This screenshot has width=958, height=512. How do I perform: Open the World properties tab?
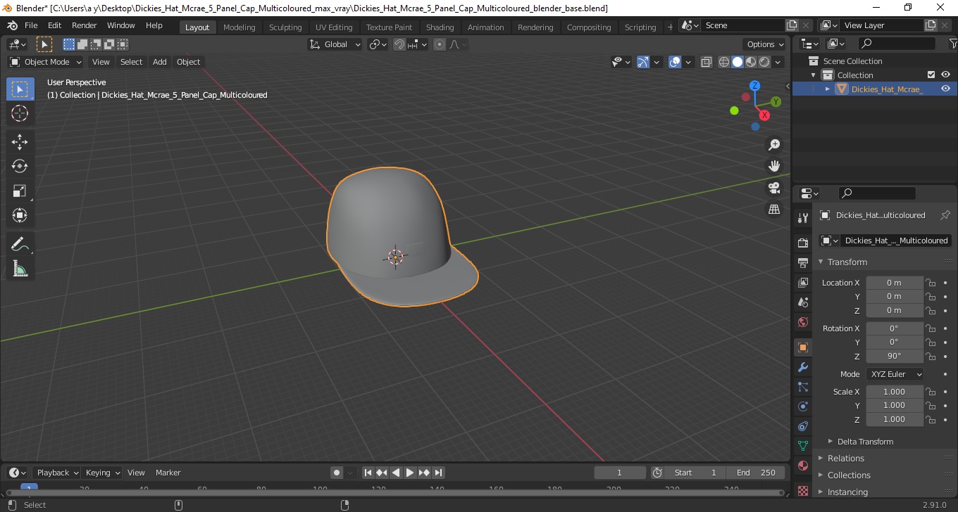click(x=802, y=321)
